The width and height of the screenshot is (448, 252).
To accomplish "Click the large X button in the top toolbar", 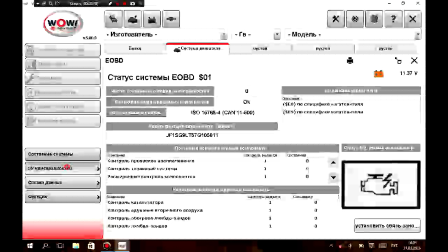I will tap(413, 19).
